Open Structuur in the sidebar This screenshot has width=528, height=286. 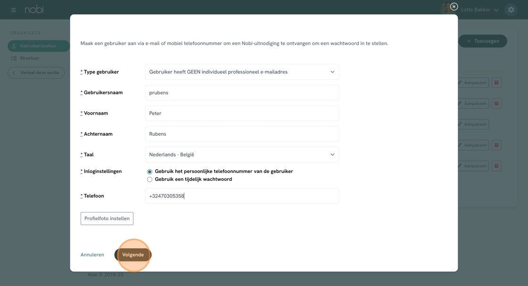pyautogui.click(x=29, y=58)
